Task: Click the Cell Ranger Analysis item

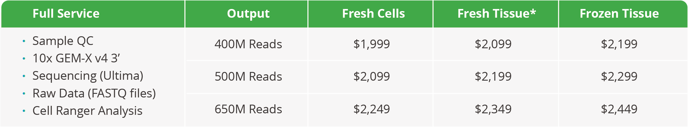Action: (x=87, y=111)
